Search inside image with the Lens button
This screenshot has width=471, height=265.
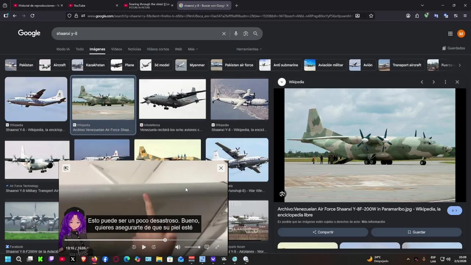[x=282, y=194]
